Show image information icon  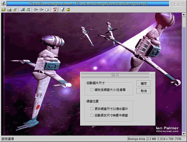coord(15,10)
